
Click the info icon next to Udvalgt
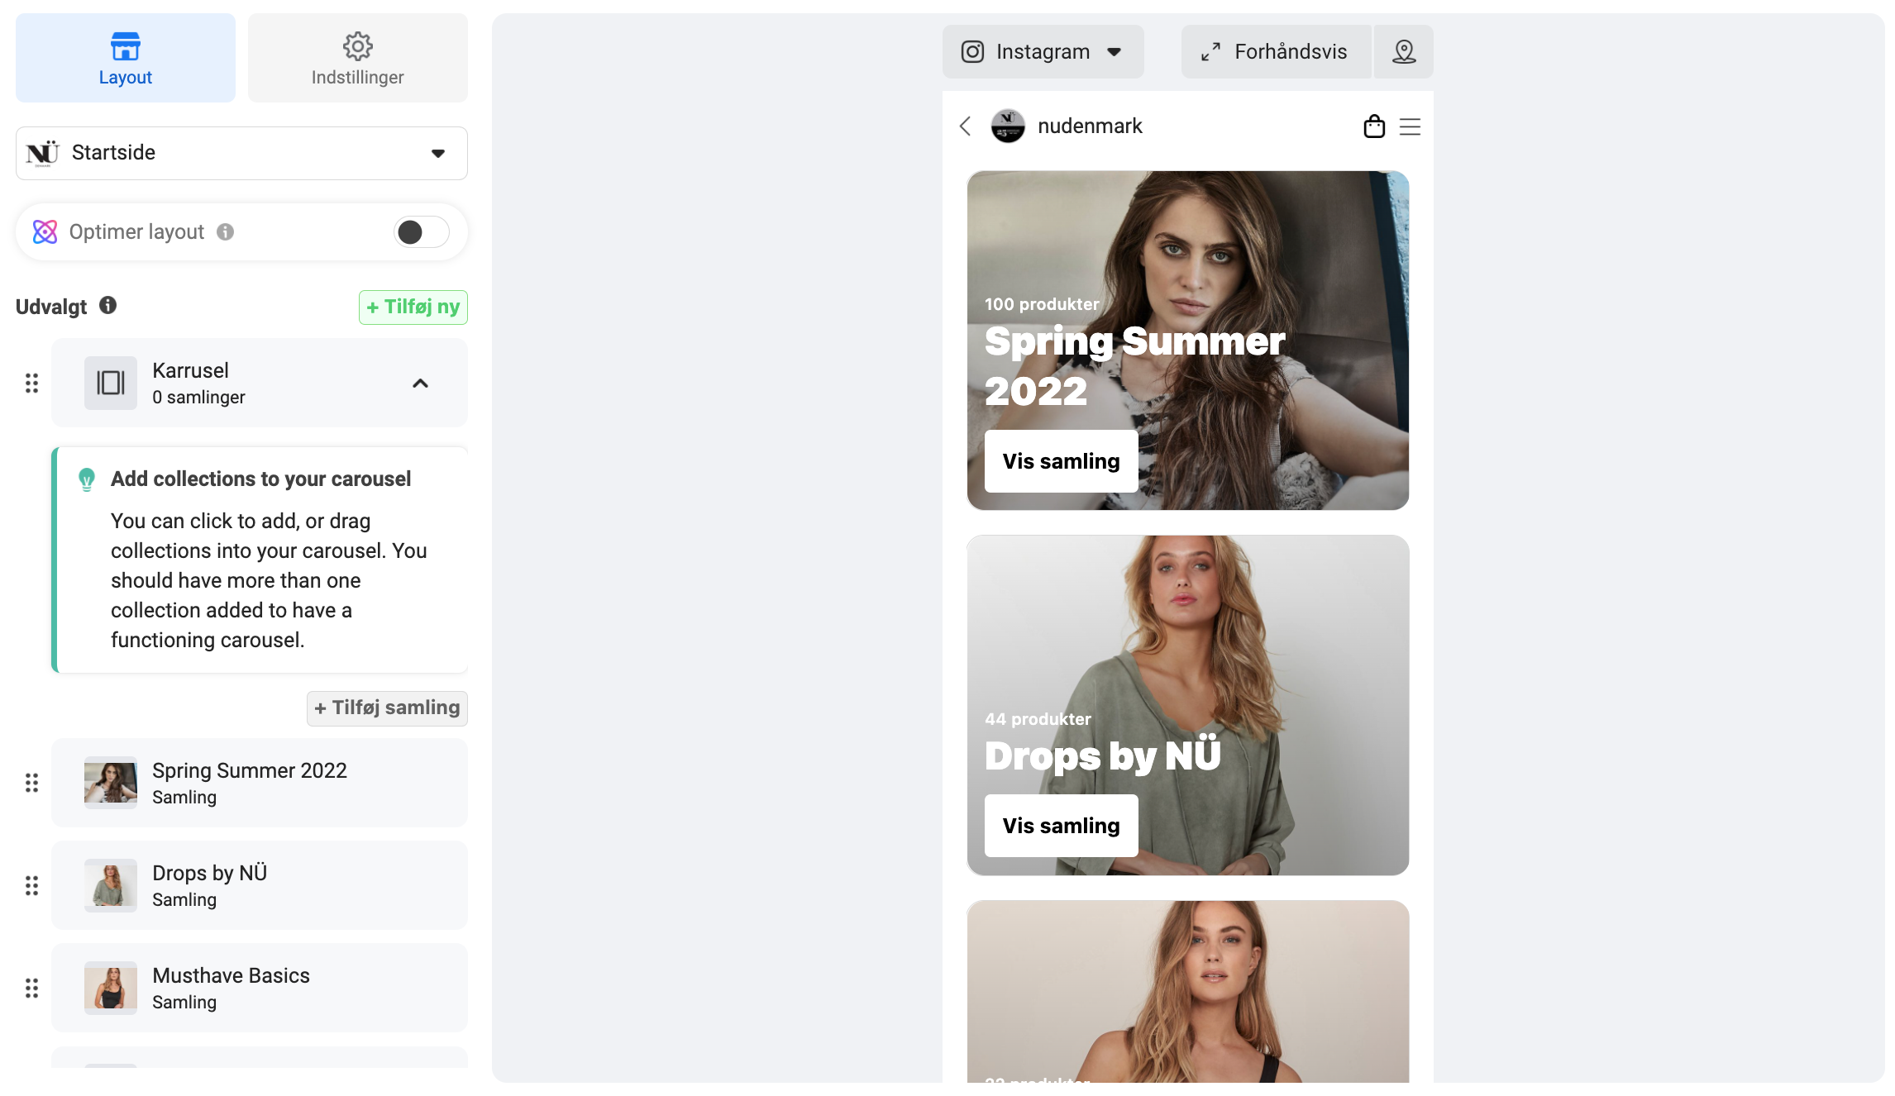(108, 305)
